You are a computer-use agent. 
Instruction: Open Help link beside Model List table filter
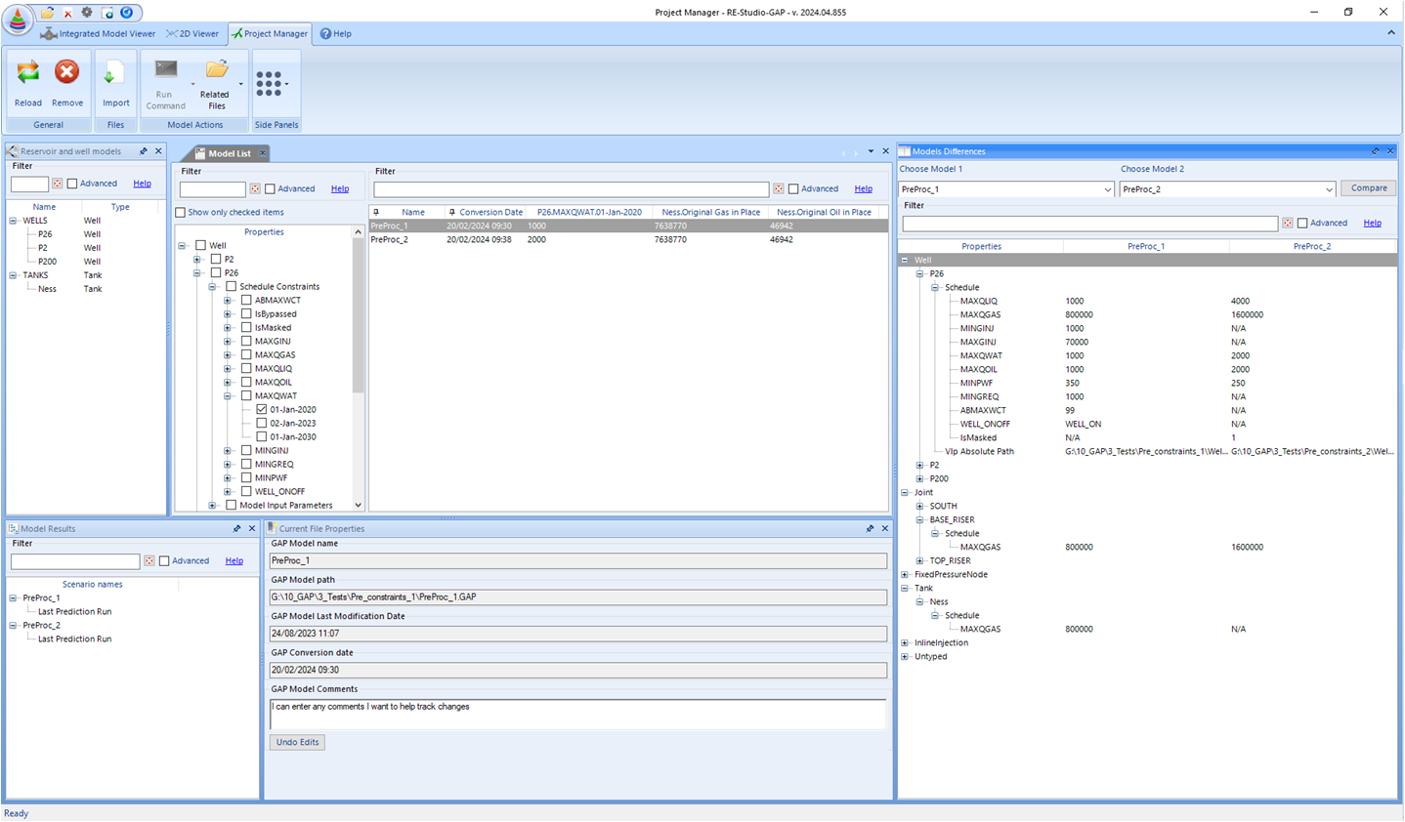coord(864,189)
